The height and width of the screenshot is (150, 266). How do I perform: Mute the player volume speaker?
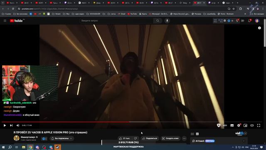(x=18, y=125)
